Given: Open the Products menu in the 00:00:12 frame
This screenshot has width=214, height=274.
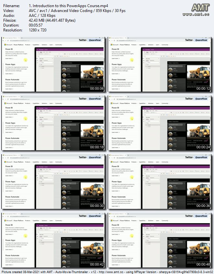Looking at the screenshot, I should pos(134,45).
